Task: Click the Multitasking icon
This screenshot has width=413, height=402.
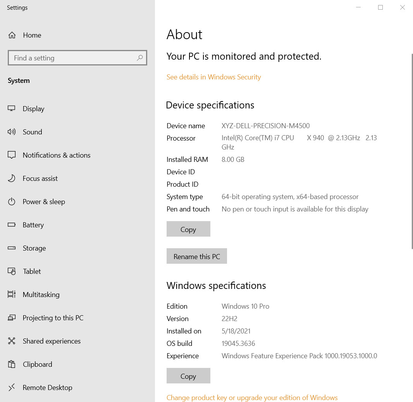Action: (12, 294)
